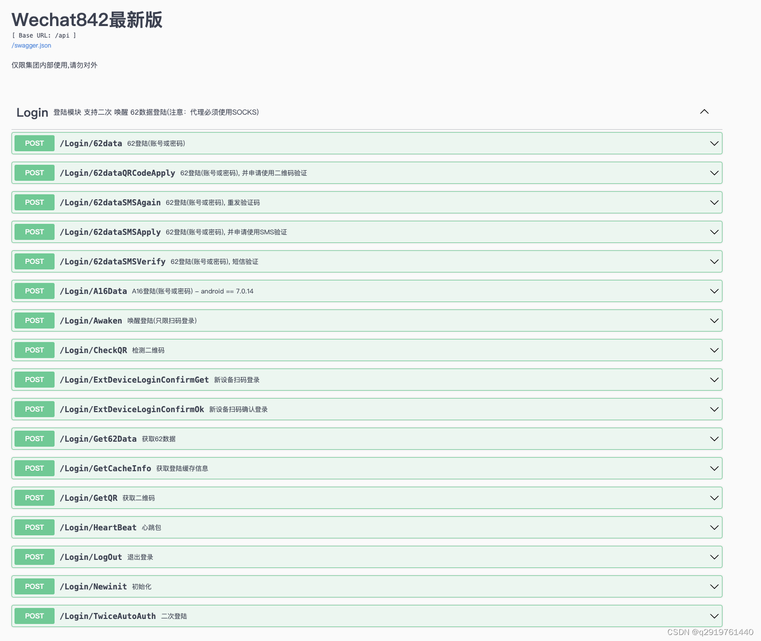The image size is (761, 641).
Task: Open the /Login/62dataSMSApply endpoint path
Action: tap(110, 232)
